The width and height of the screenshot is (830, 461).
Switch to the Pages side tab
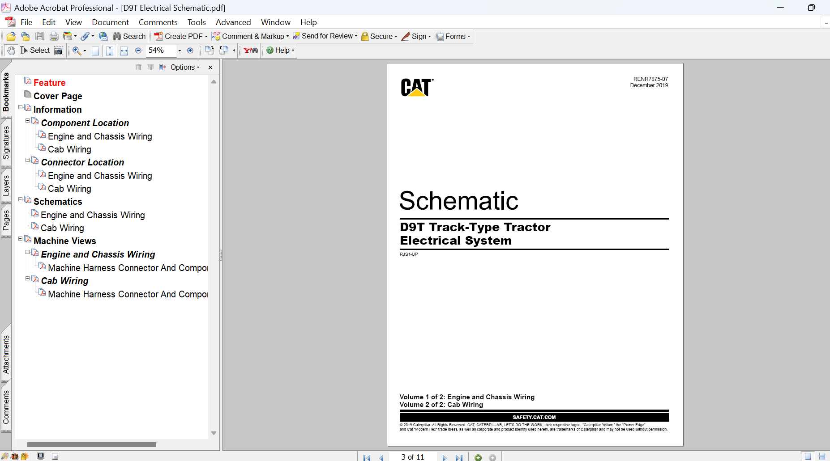[x=6, y=220]
